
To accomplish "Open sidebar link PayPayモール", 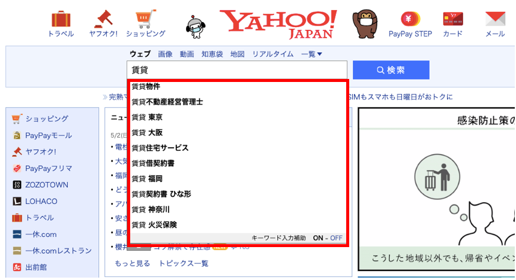I will pos(49,135).
